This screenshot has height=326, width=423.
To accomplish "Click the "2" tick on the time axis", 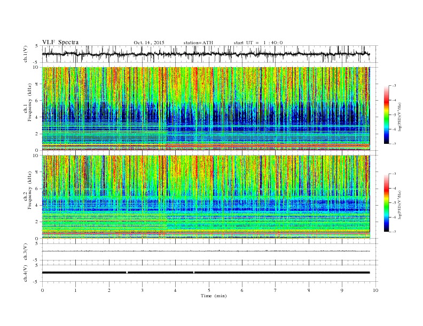I will (x=109, y=290).
